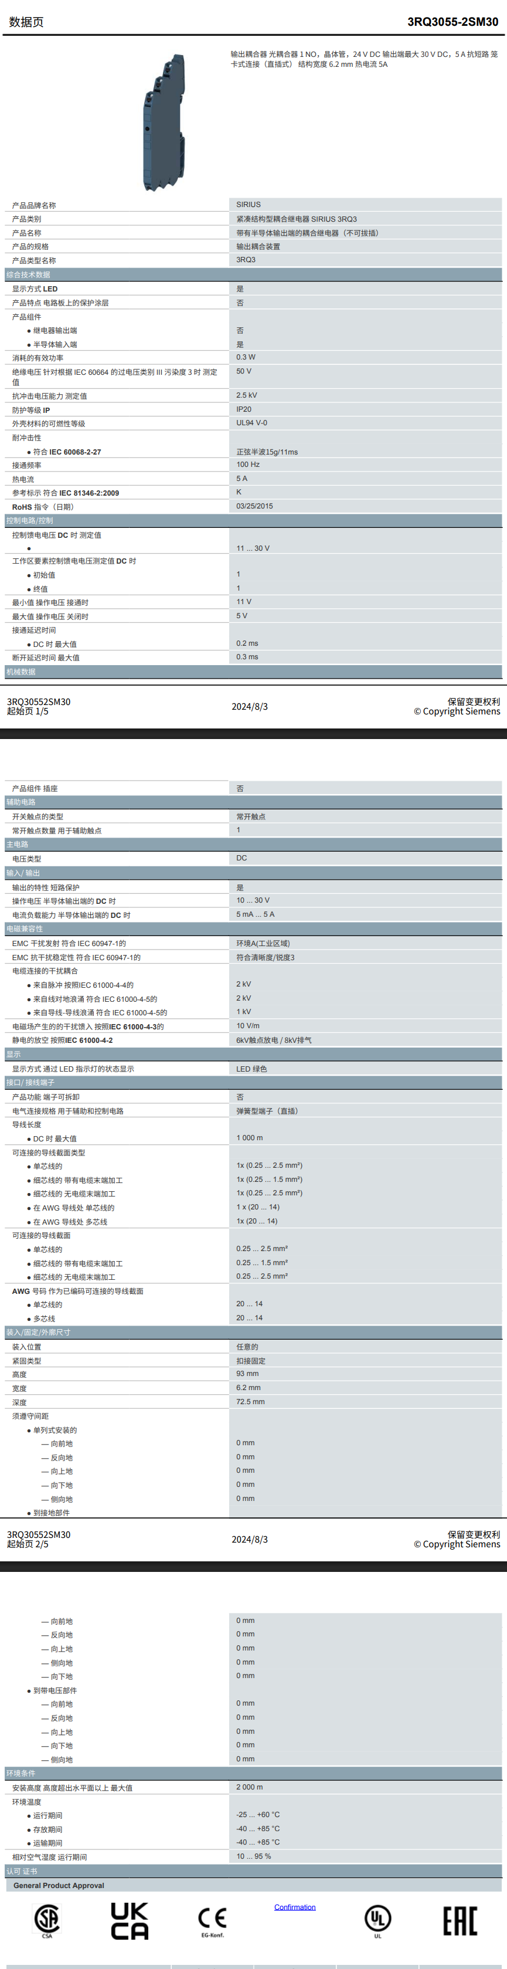Select 紧凑结构型耦合继电器 SIRIUS 3RQ3 value
The height and width of the screenshot is (1969, 507).
point(296,219)
